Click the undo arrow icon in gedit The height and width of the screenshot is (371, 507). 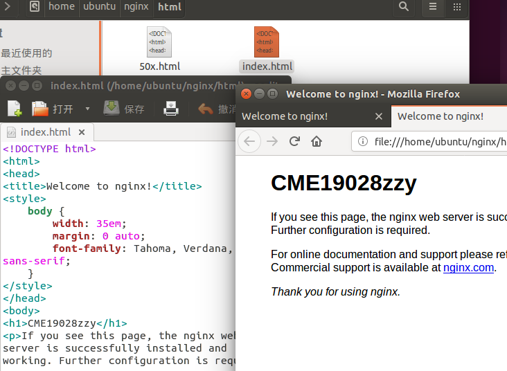tap(206, 109)
